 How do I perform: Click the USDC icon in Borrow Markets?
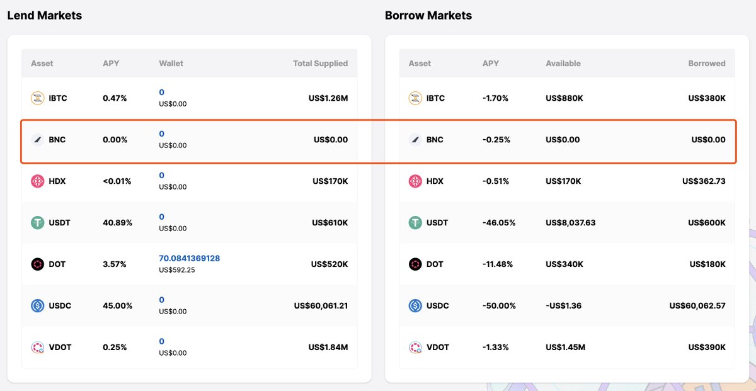pos(415,306)
